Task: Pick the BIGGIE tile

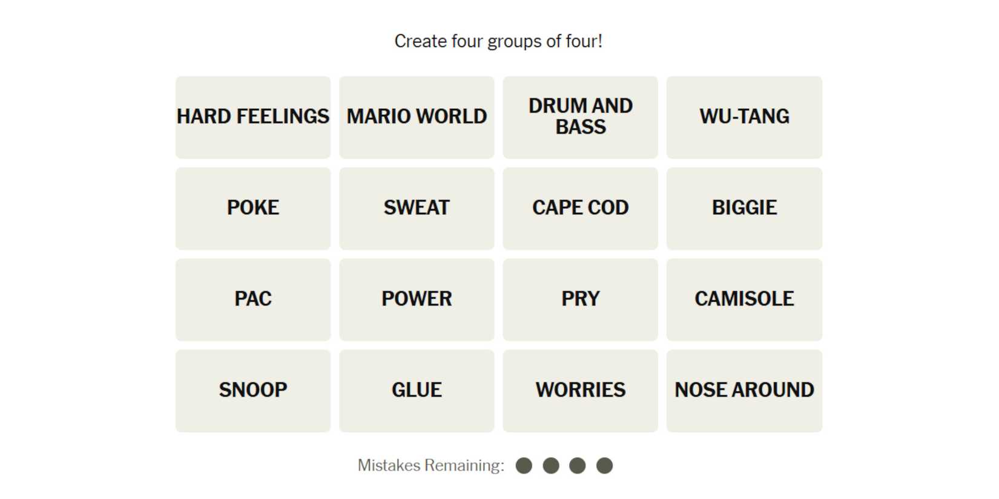Action: (x=744, y=208)
